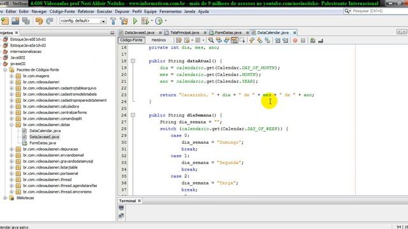Click the Clean and Build icon
This screenshot has width=408, height=229.
[x=124, y=21]
